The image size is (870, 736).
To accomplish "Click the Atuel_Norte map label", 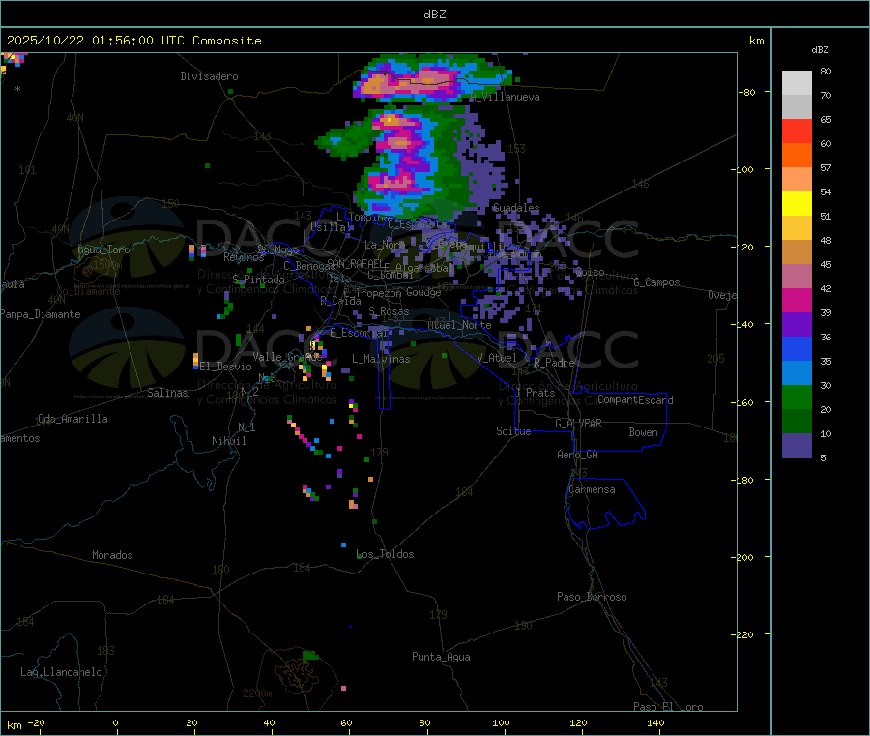I will click(x=459, y=325).
